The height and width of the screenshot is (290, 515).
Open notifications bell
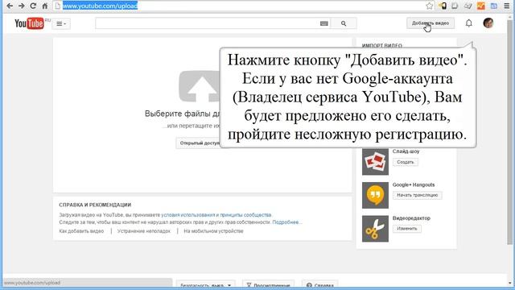tap(468, 23)
